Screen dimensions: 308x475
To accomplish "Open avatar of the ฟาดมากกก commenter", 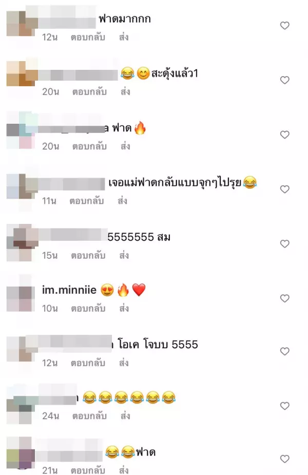I will click(x=19, y=24).
